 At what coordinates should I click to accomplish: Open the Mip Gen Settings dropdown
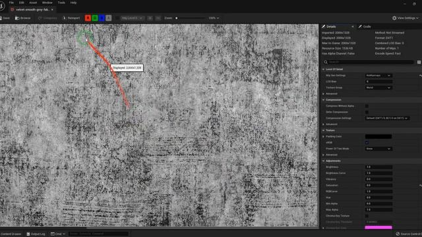click(378, 76)
